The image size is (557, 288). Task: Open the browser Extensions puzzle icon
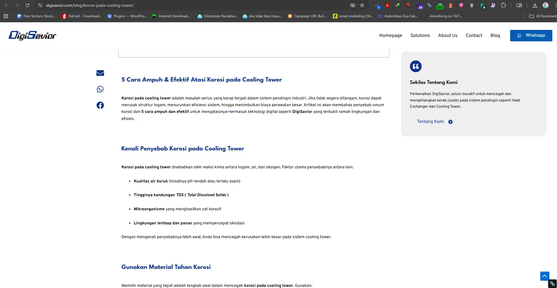[503, 5]
